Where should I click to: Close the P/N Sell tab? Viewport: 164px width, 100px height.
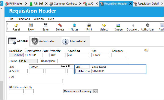click(46, 4)
